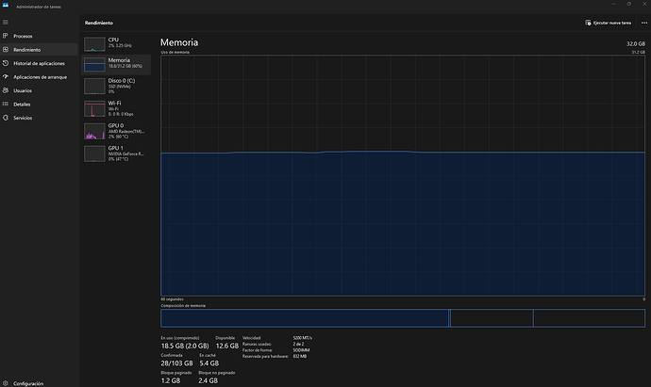
Task: Click the 60 segundos graph label
Action: click(173, 299)
